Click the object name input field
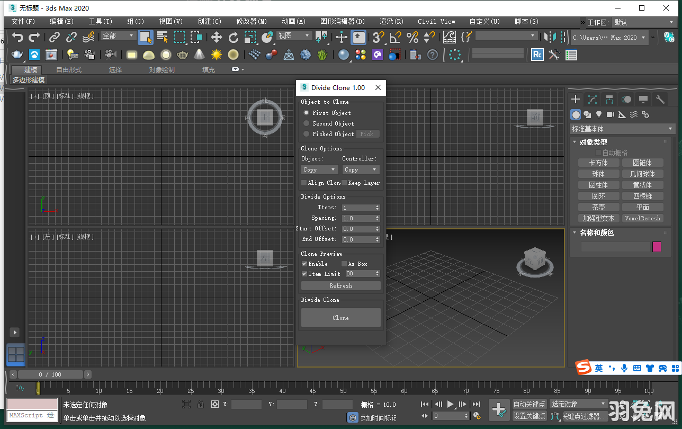Image resolution: width=682 pixels, height=429 pixels. [x=616, y=246]
